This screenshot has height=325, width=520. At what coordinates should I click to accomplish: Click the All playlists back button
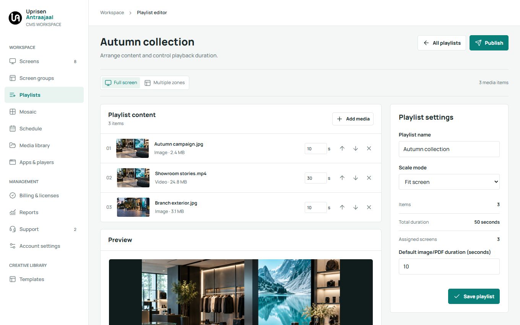tap(442, 43)
